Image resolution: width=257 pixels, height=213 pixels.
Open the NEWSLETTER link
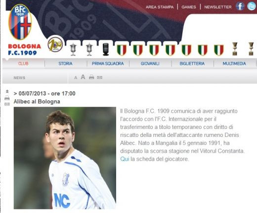[218, 7]
